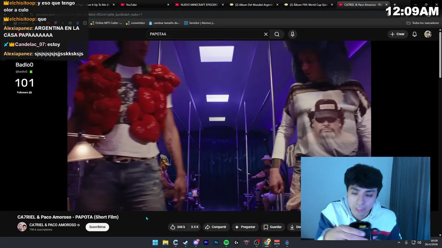Dislike the video with 3.5 K count
442x248 pixels.
click(x=195, y=227)
